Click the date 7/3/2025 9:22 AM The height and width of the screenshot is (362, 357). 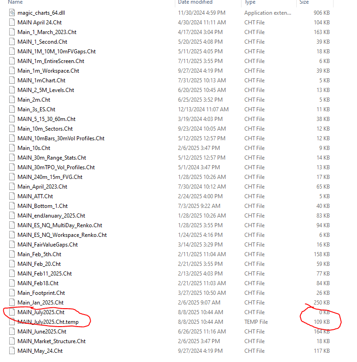(x=199, y=206)
